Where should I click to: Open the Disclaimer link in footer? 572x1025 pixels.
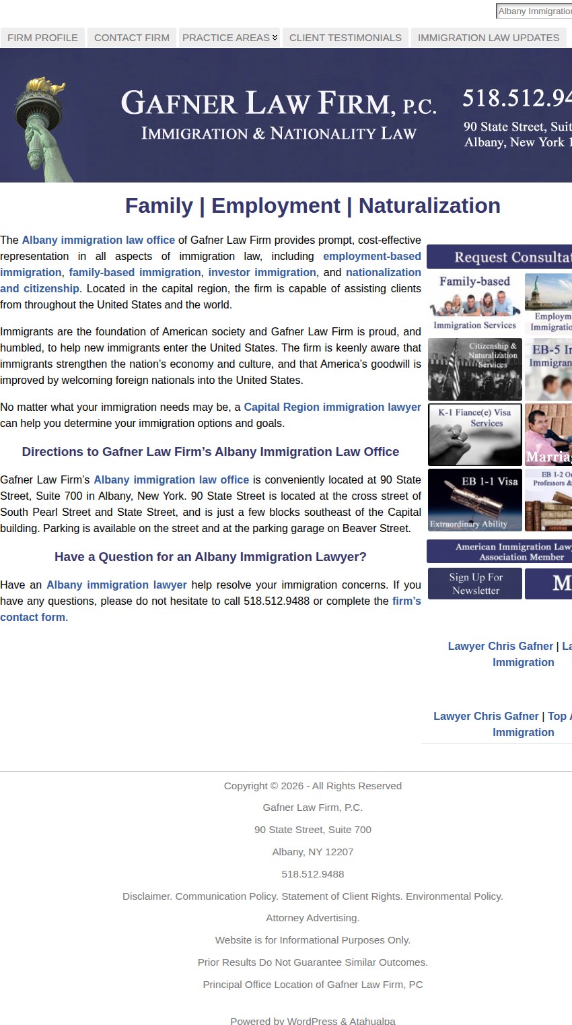click(146, 896)
